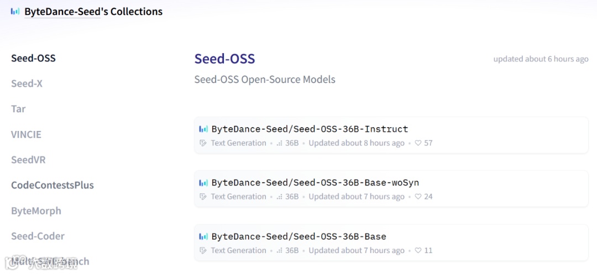Open the SeedVR collection in sidebar
The height and width of the screenshot is (274, 597).
click(x=28, y=160)
